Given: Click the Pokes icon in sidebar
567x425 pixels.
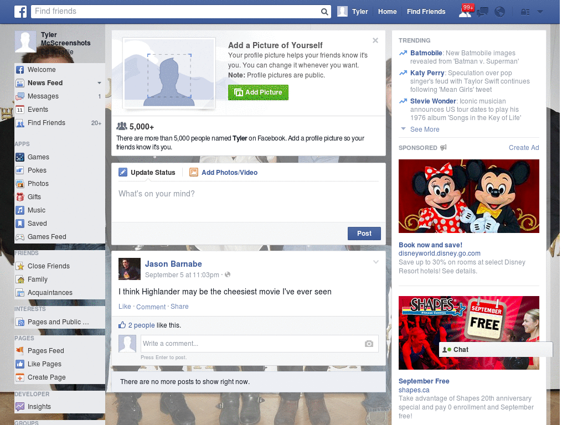Looking at the screenshot, I should click(x=20, y=170).
